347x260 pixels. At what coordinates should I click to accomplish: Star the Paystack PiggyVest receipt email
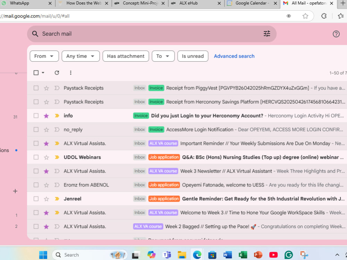(x=46, y=88)
